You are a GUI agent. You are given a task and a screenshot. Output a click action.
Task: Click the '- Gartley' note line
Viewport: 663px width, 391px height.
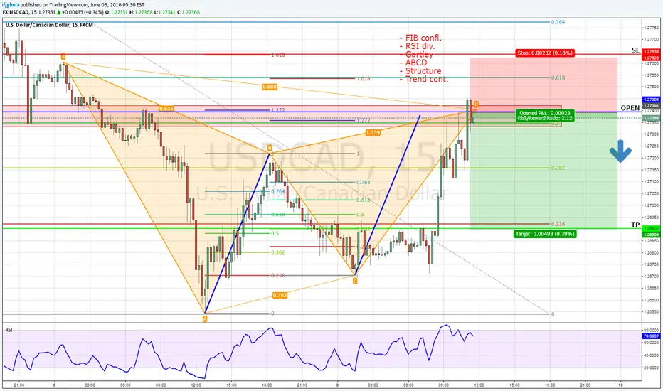click(x=416, y=55)
